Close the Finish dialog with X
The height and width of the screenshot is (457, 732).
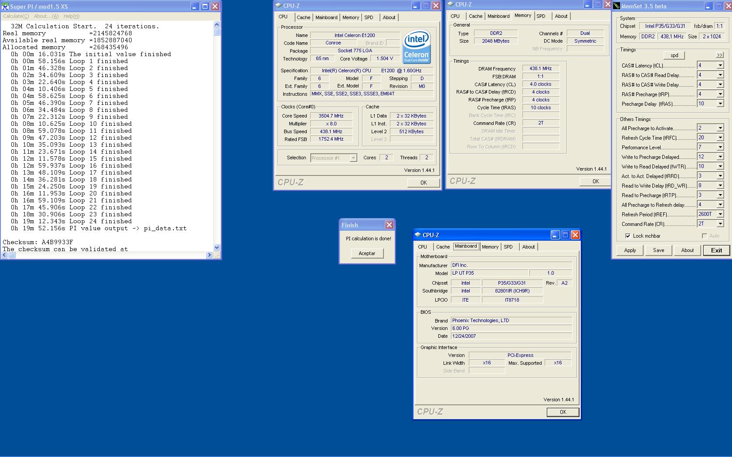(389, 225)
